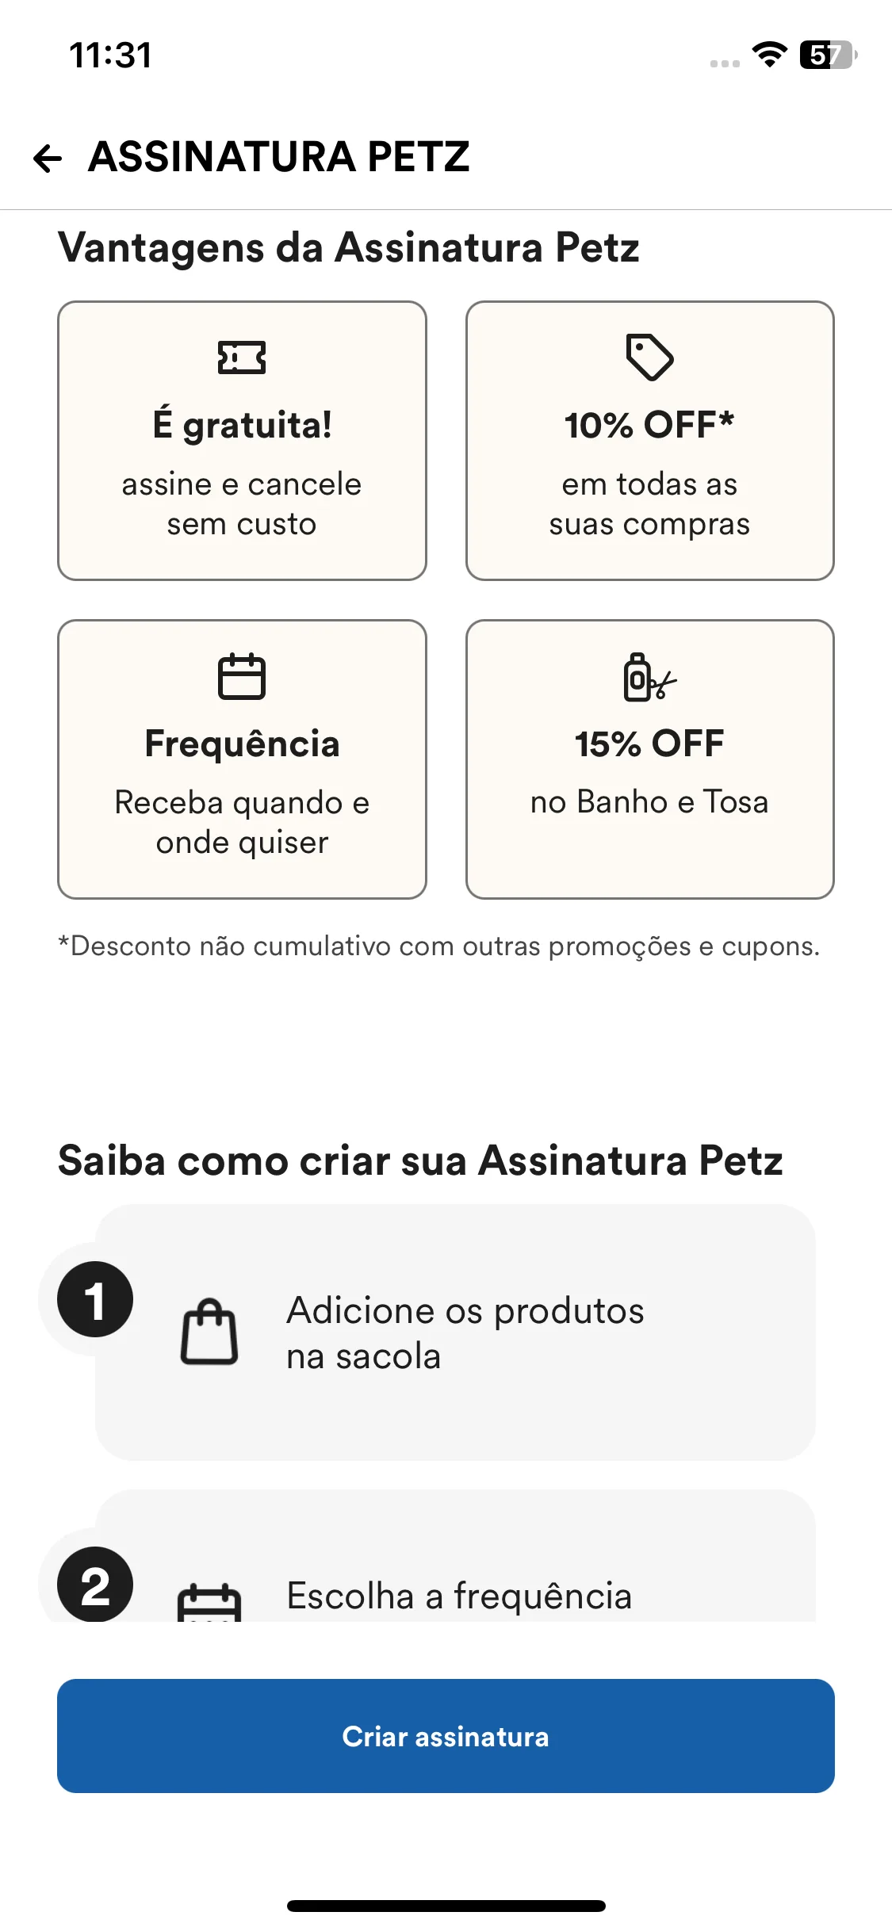
Task: Tap the price tag icon
Action: point(649,358)
